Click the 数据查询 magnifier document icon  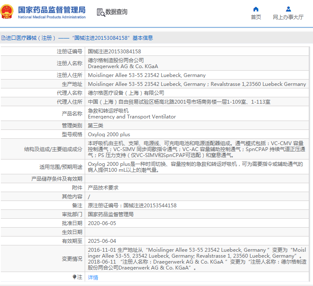pos(101,13)
